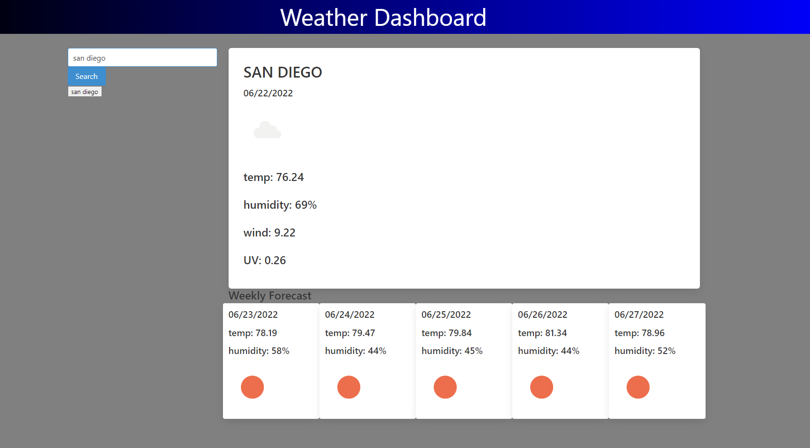The image size is (810, 448).
Task: Select the SAN DIEGO heading text
Action: [282, 72]
